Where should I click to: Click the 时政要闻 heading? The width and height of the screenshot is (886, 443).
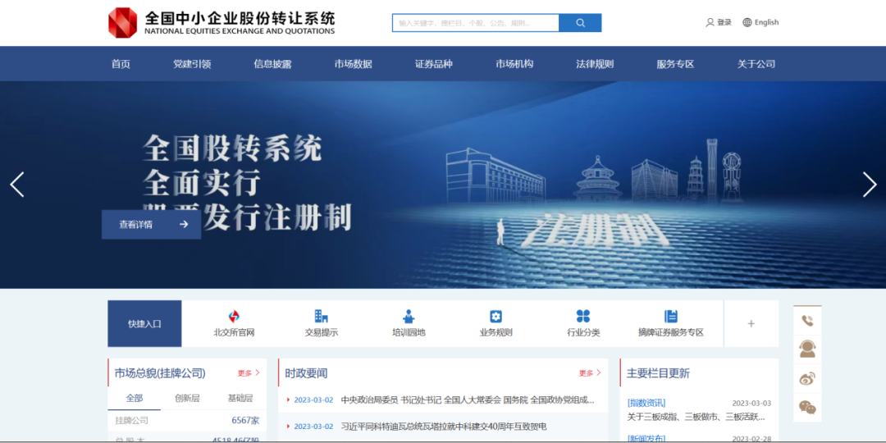[306, 373]
